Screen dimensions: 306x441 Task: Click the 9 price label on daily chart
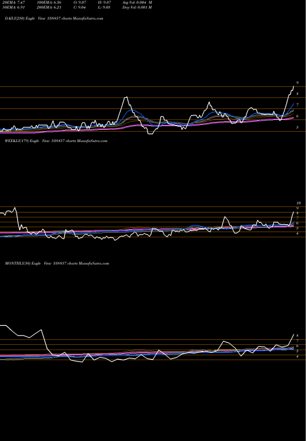click(x=297, y=83)
